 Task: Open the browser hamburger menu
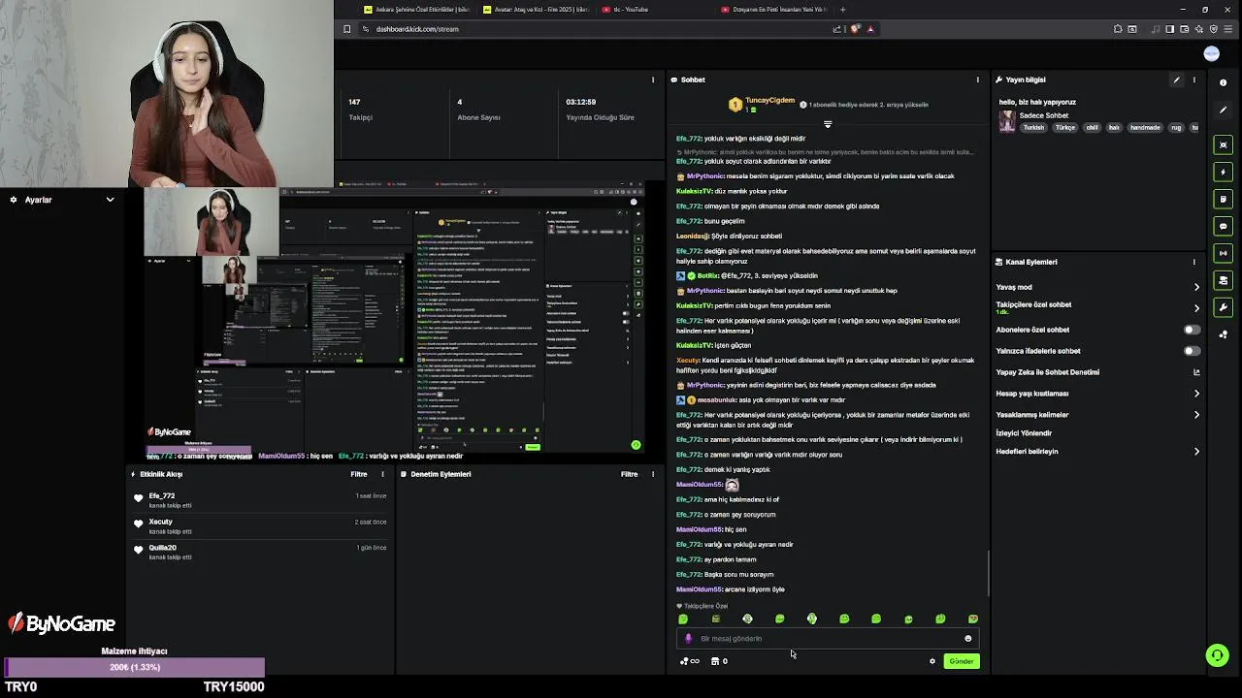tap(1230, 29)
